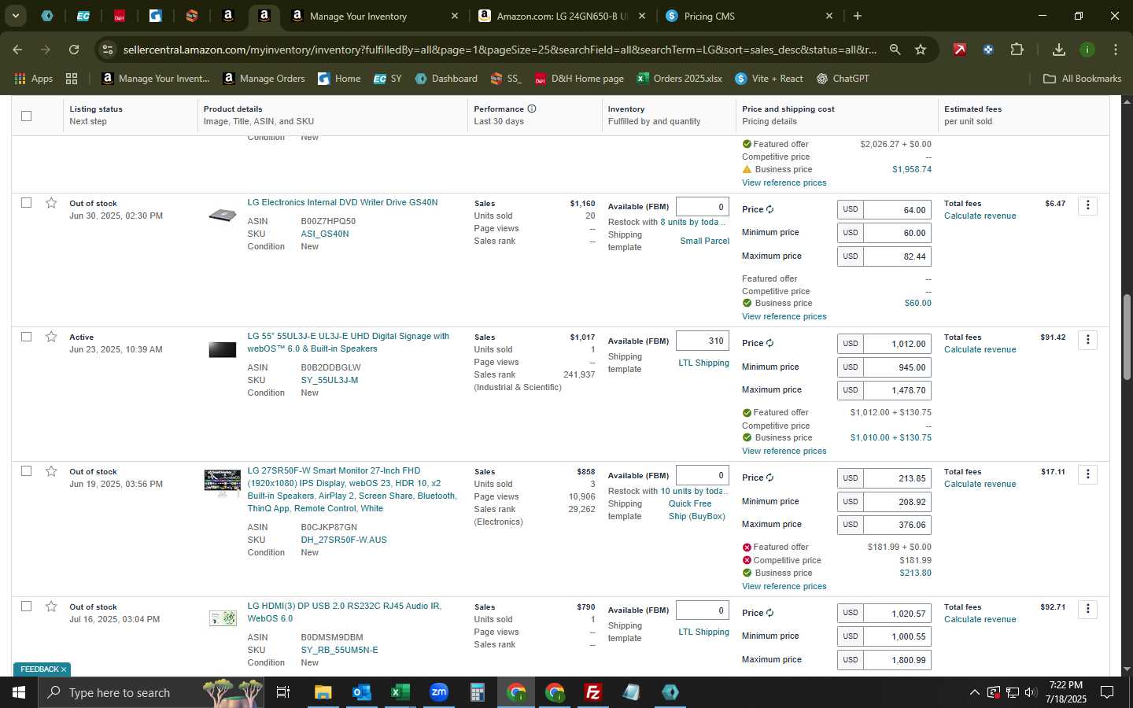Click price sync icon for 55UL3J-E row
Screen dimensions: 1133x708
pos(769,343)
